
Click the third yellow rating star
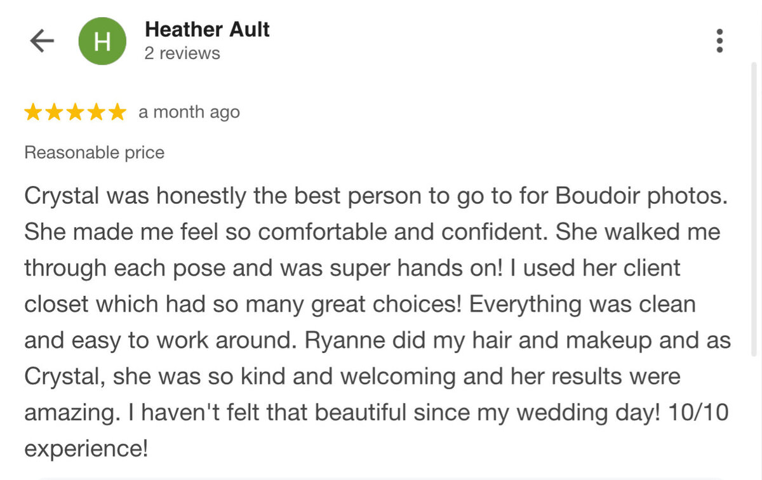click(x=76, y=113)
